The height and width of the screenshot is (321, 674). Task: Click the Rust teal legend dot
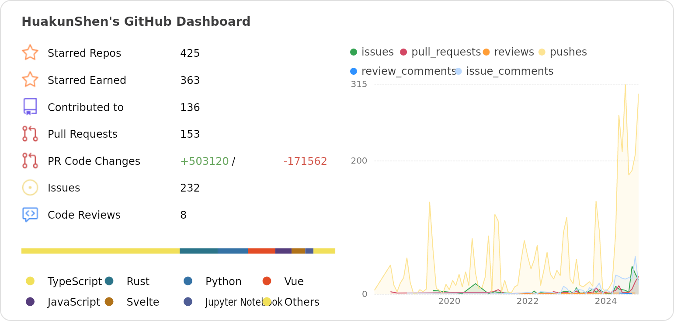[109, 281]
